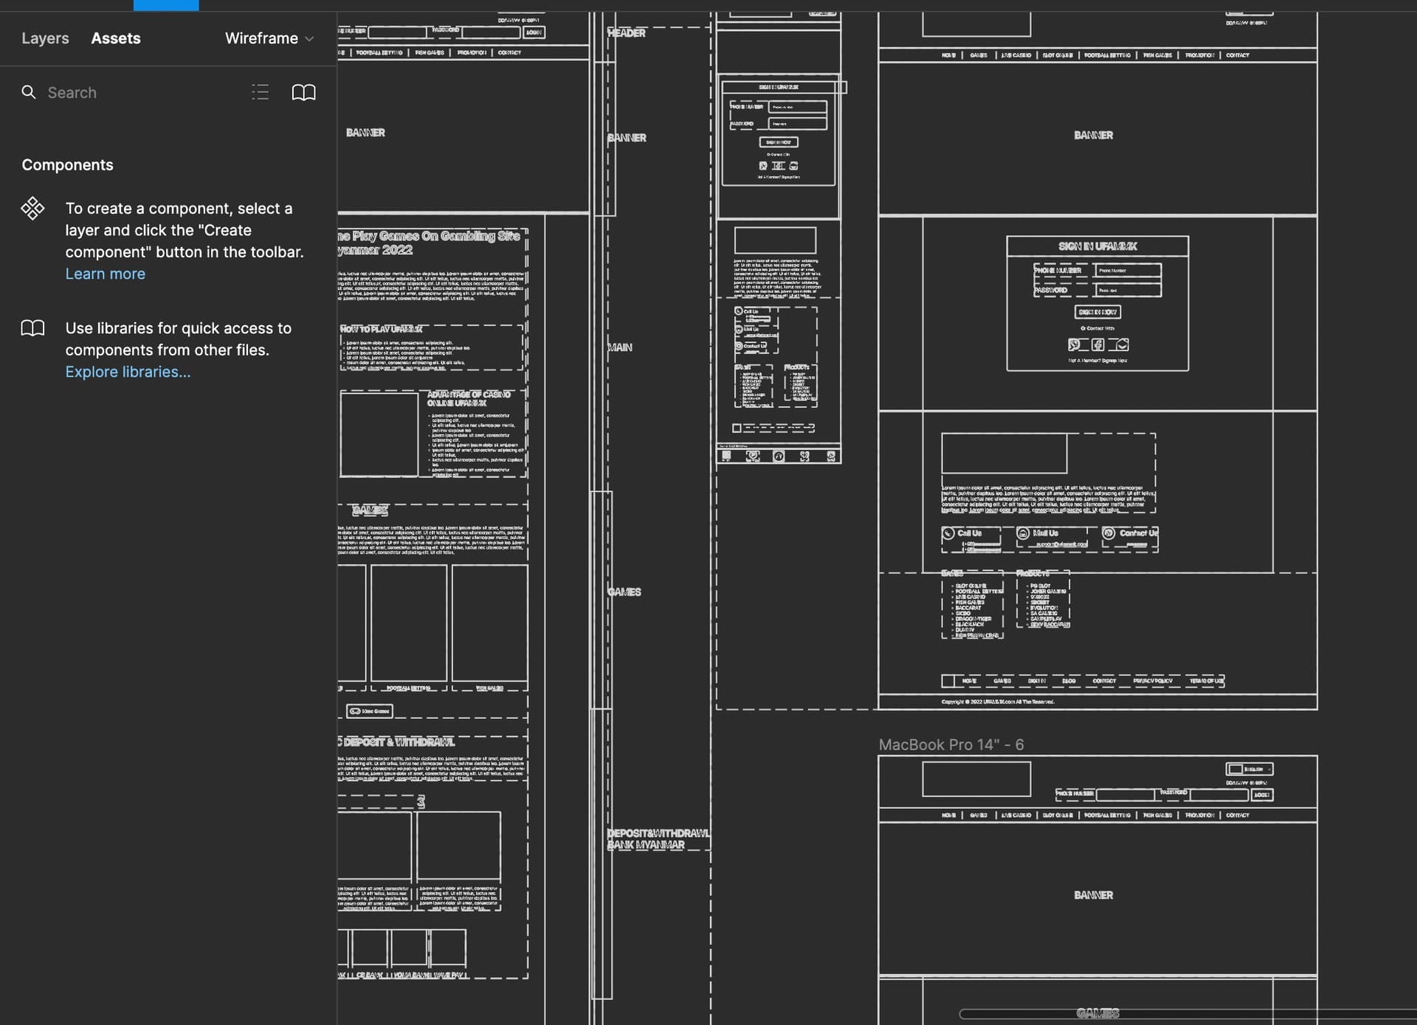This screenshot has width=1417, height=1025.
Task: Click the Layers panel tab
Action: (x=45, y=38)
